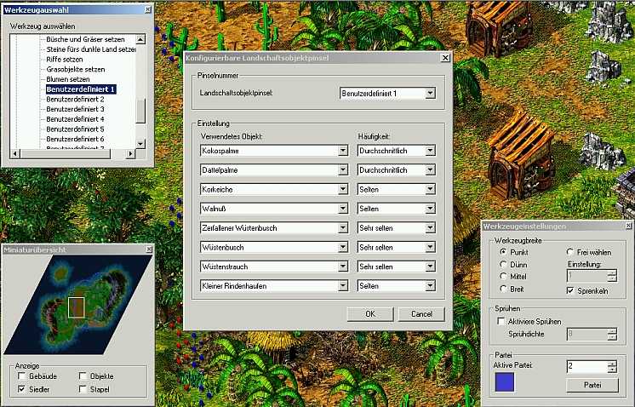Click the Sprühdichte stepper arrows

pos(612,334)
